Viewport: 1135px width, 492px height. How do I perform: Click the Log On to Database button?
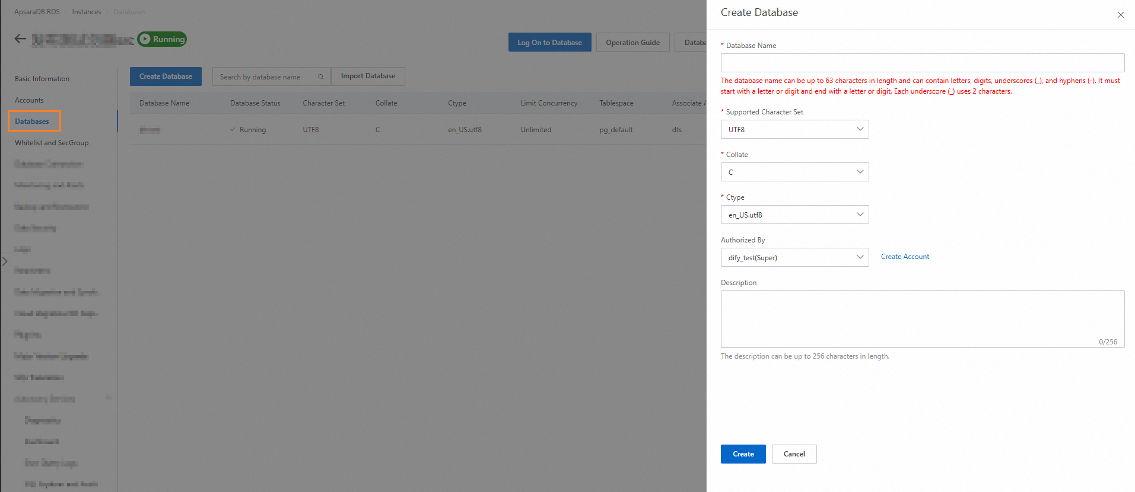[549, 43]
